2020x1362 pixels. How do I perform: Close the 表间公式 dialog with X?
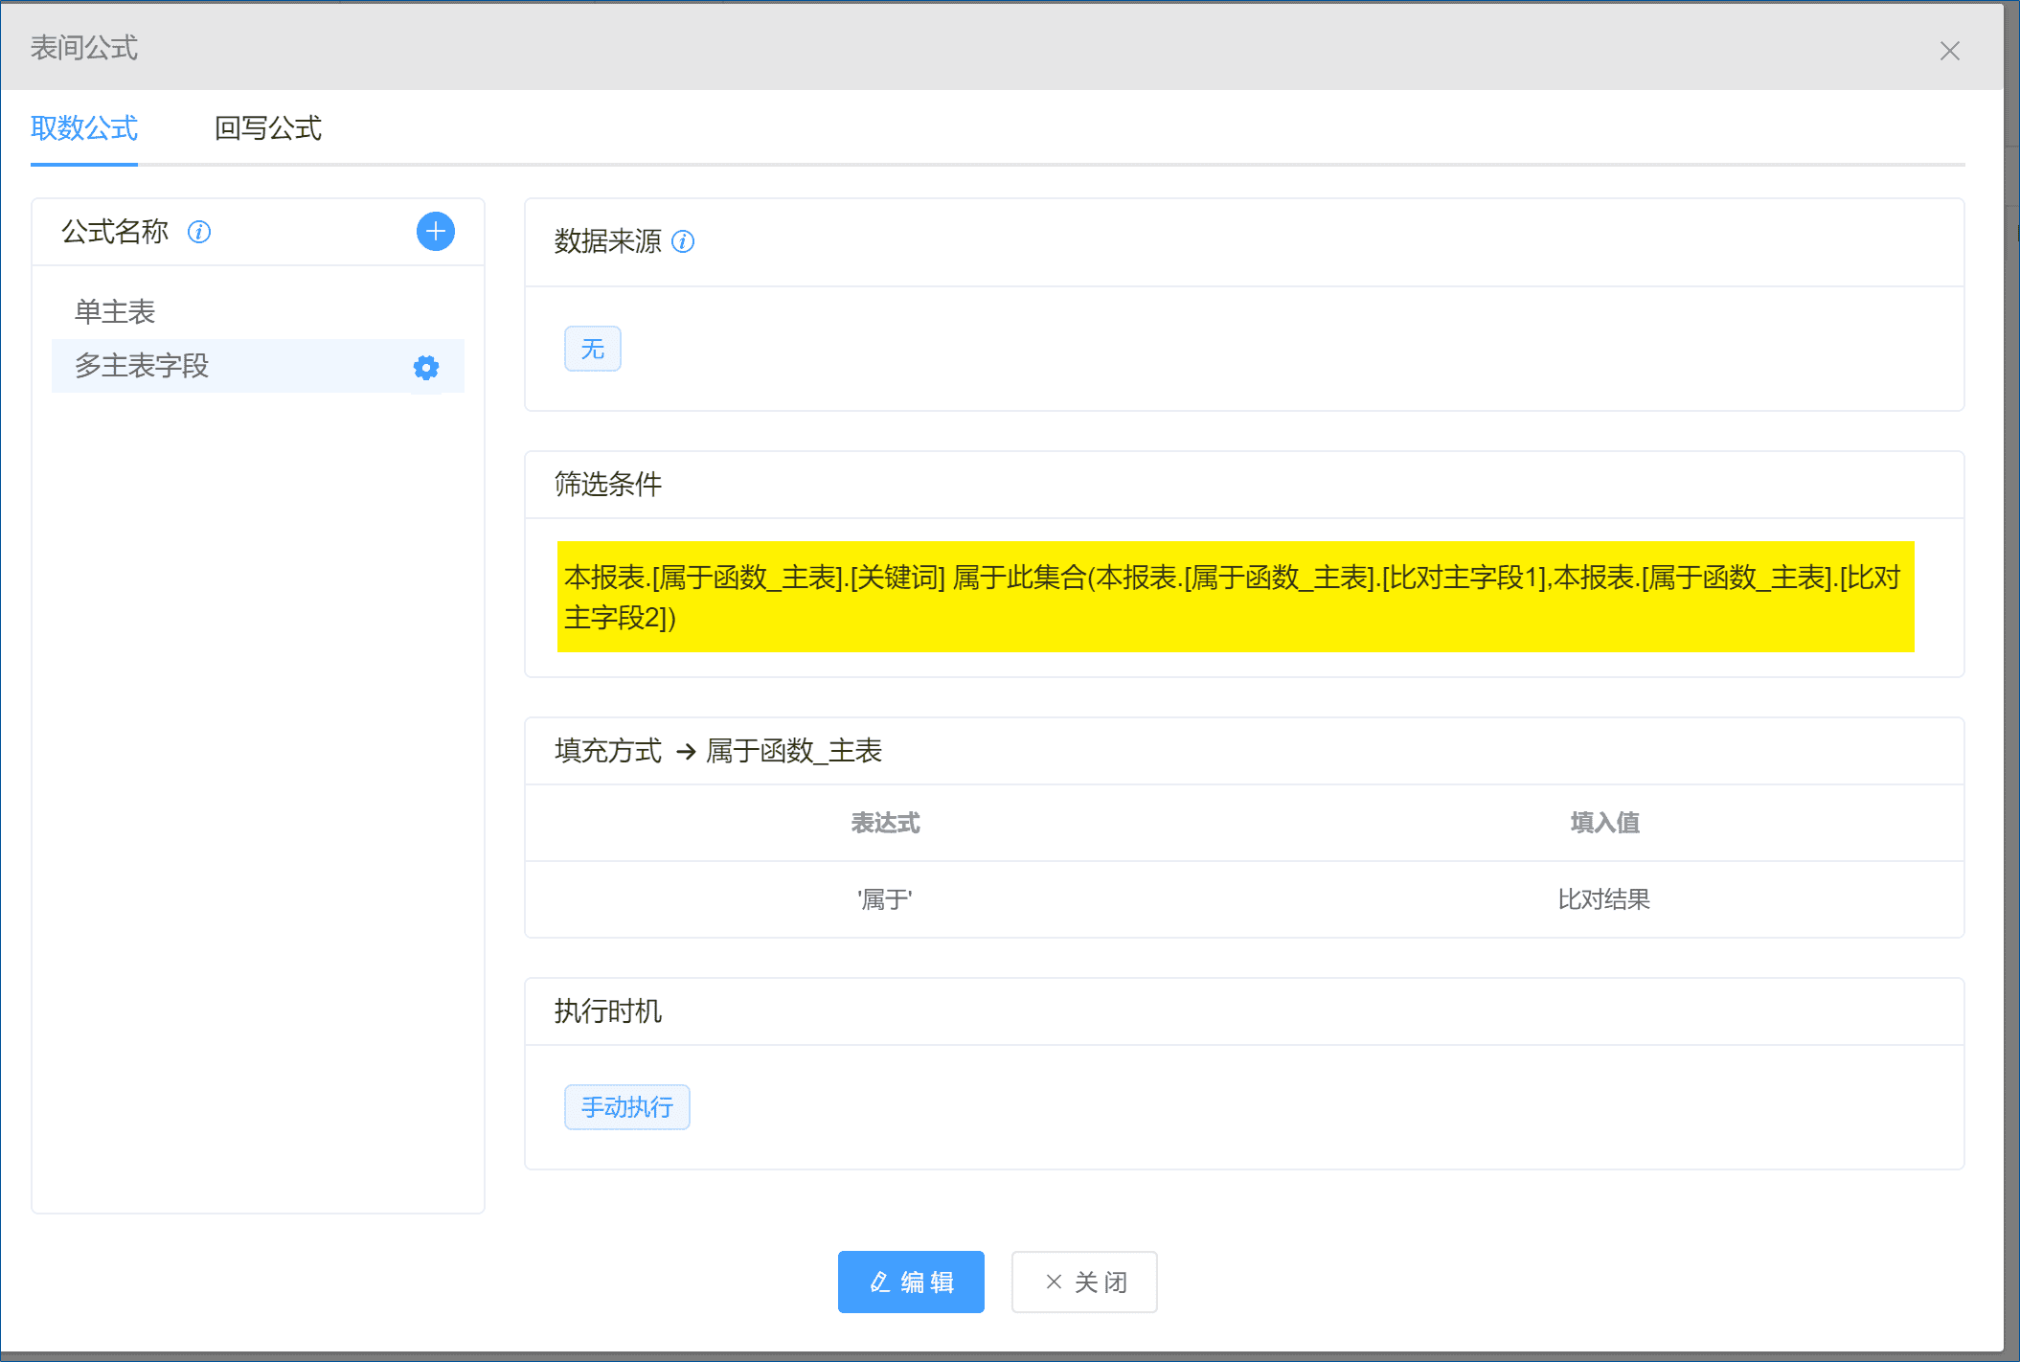[1949, 51]
